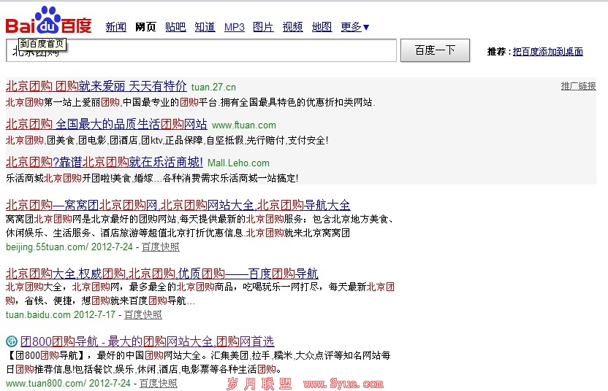Open the 窝窝团北京团购网 result title

point(178,205)
